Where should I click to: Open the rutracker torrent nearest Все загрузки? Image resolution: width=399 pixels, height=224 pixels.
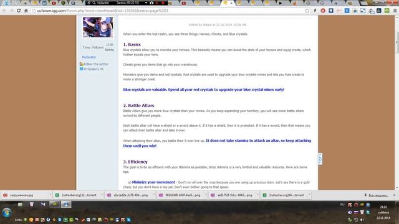click(284, 195)
